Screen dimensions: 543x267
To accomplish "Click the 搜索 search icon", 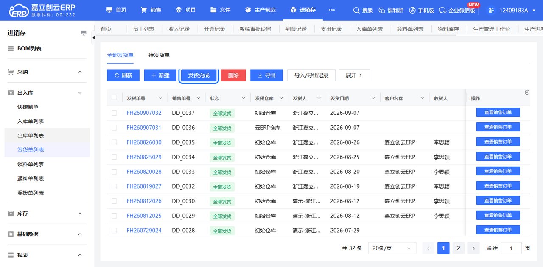I will pos(356,10).
